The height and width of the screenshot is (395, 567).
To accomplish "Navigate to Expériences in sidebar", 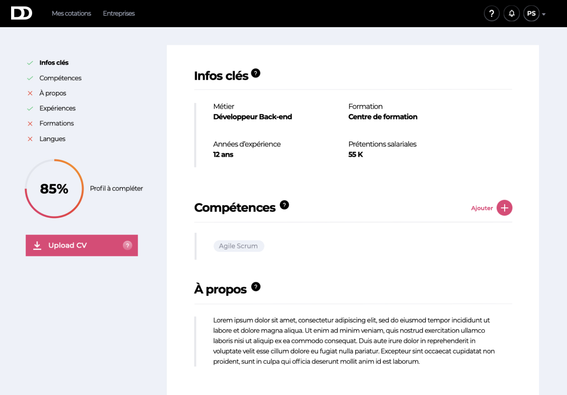I will pos(58,108).
